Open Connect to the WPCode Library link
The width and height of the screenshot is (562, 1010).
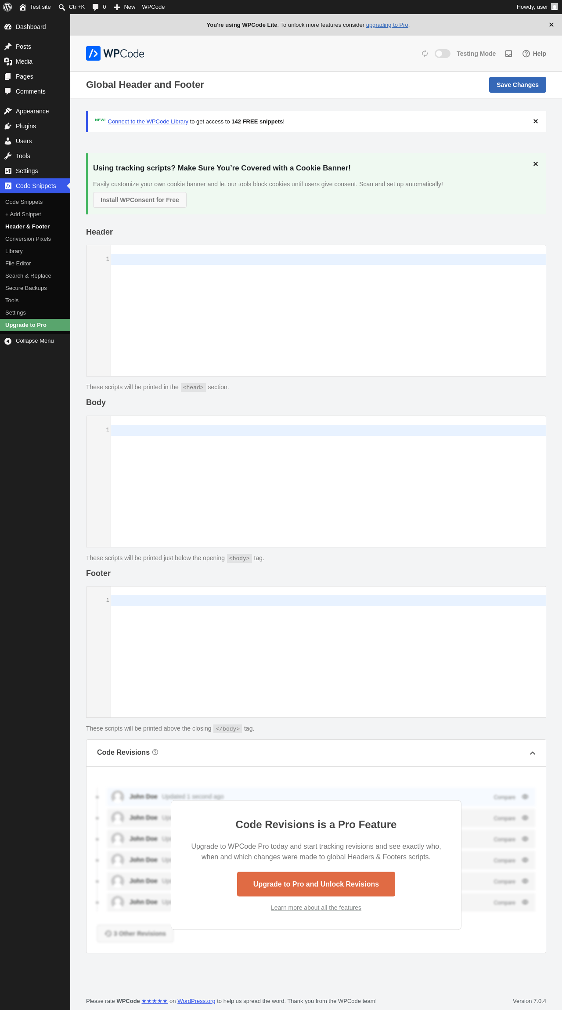148,122
